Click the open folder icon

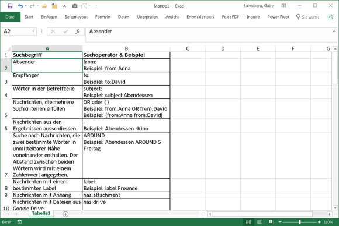44,6
